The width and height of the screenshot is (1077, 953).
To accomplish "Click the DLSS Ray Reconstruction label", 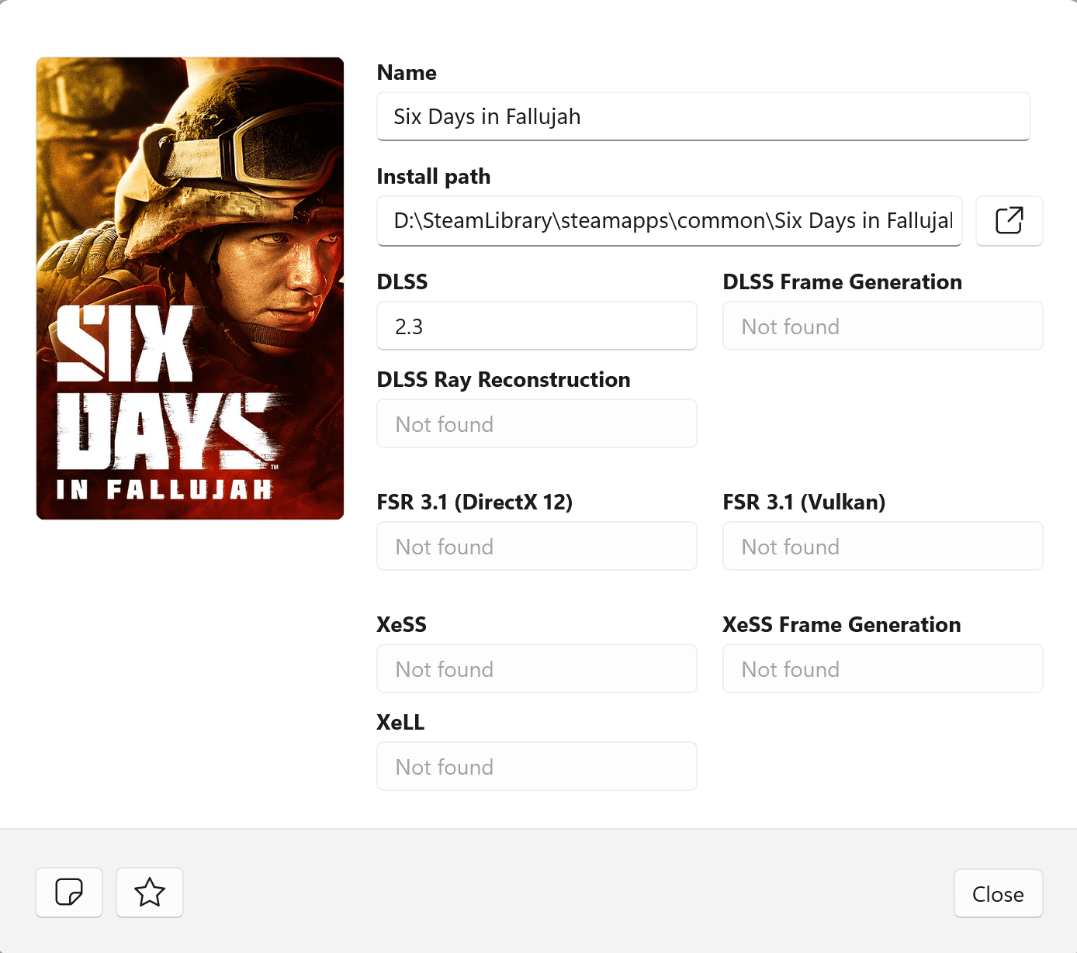I will point(504,380).
